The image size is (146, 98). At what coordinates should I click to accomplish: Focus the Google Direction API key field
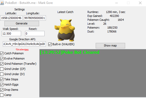24,44
